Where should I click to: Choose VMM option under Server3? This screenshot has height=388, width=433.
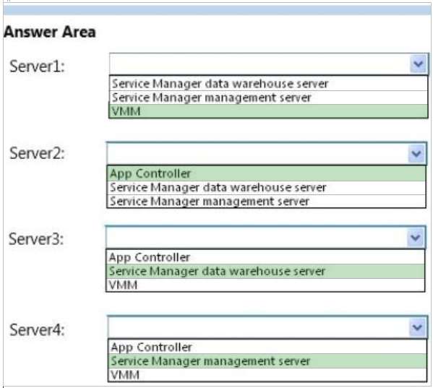(265, 285)
